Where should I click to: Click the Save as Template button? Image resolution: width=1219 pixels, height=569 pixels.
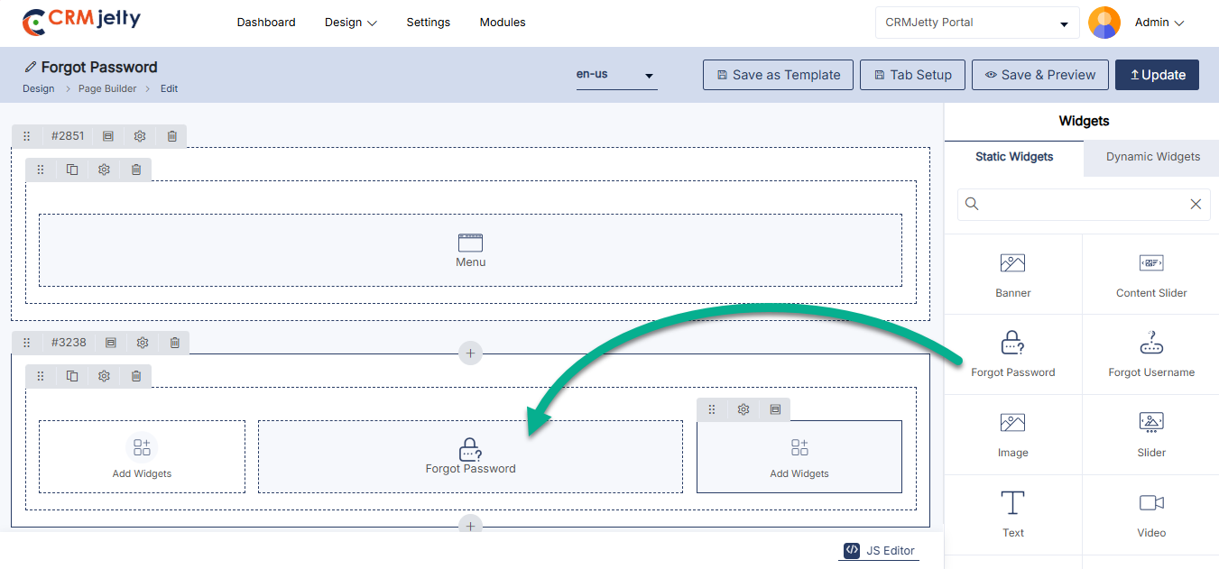[x=778, y=75]
